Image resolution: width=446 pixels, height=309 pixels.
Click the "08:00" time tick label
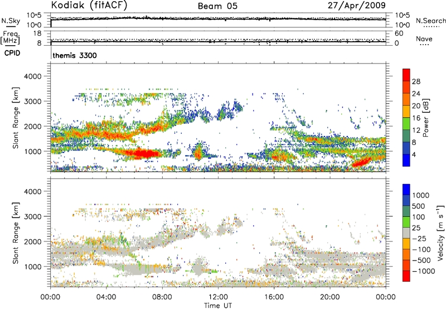(162, 297)
